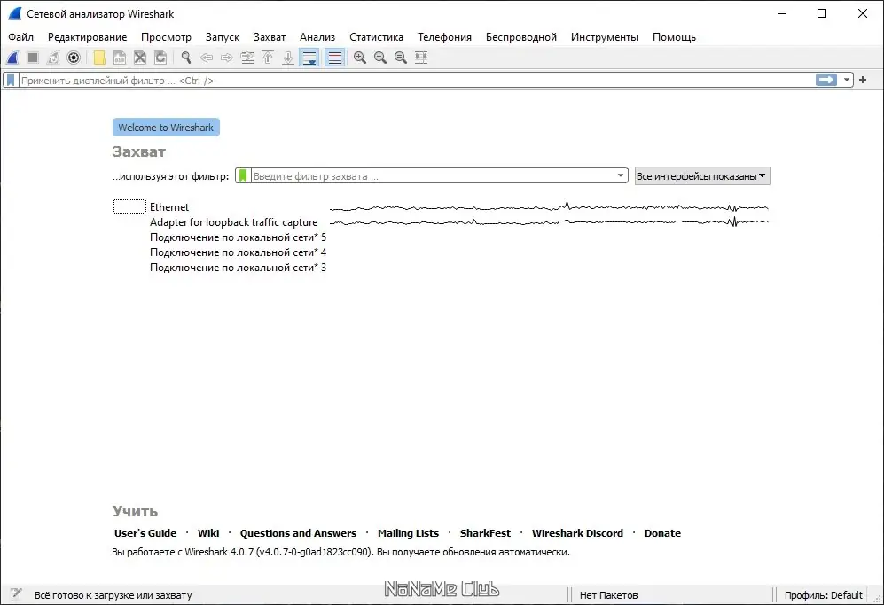The image size is (884, 605).
Task: Open Questions and Answers link
Action: (x=298, y=533)
